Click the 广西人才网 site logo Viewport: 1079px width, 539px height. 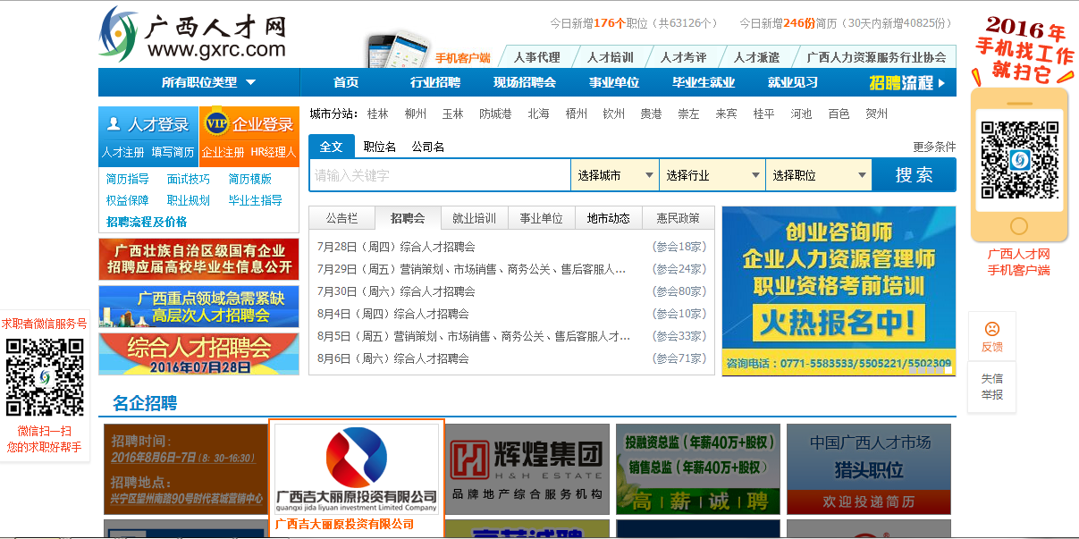192,34
